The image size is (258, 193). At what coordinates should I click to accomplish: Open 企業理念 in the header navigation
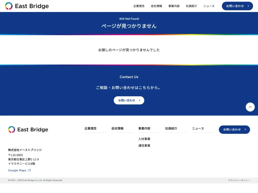[139, 6]
